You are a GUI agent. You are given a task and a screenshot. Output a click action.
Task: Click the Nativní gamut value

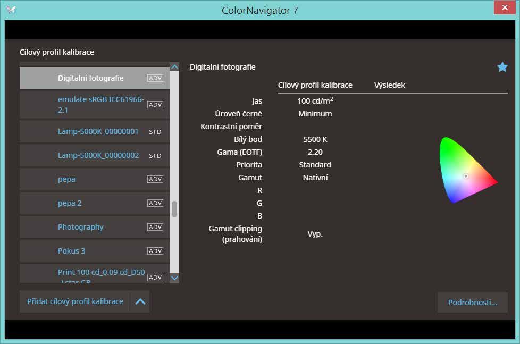[x=315, y=178]
